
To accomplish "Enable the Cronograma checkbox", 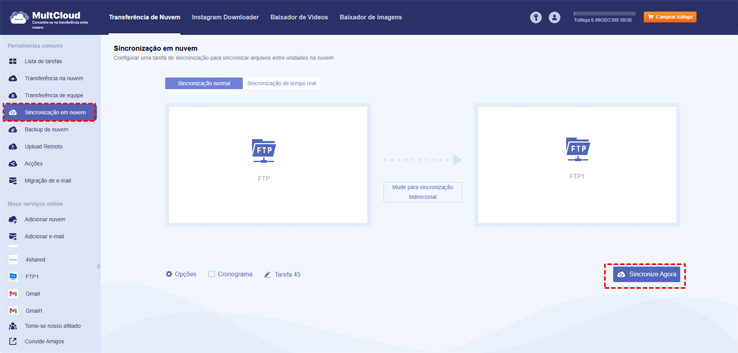I will click(x=211, y=274).
